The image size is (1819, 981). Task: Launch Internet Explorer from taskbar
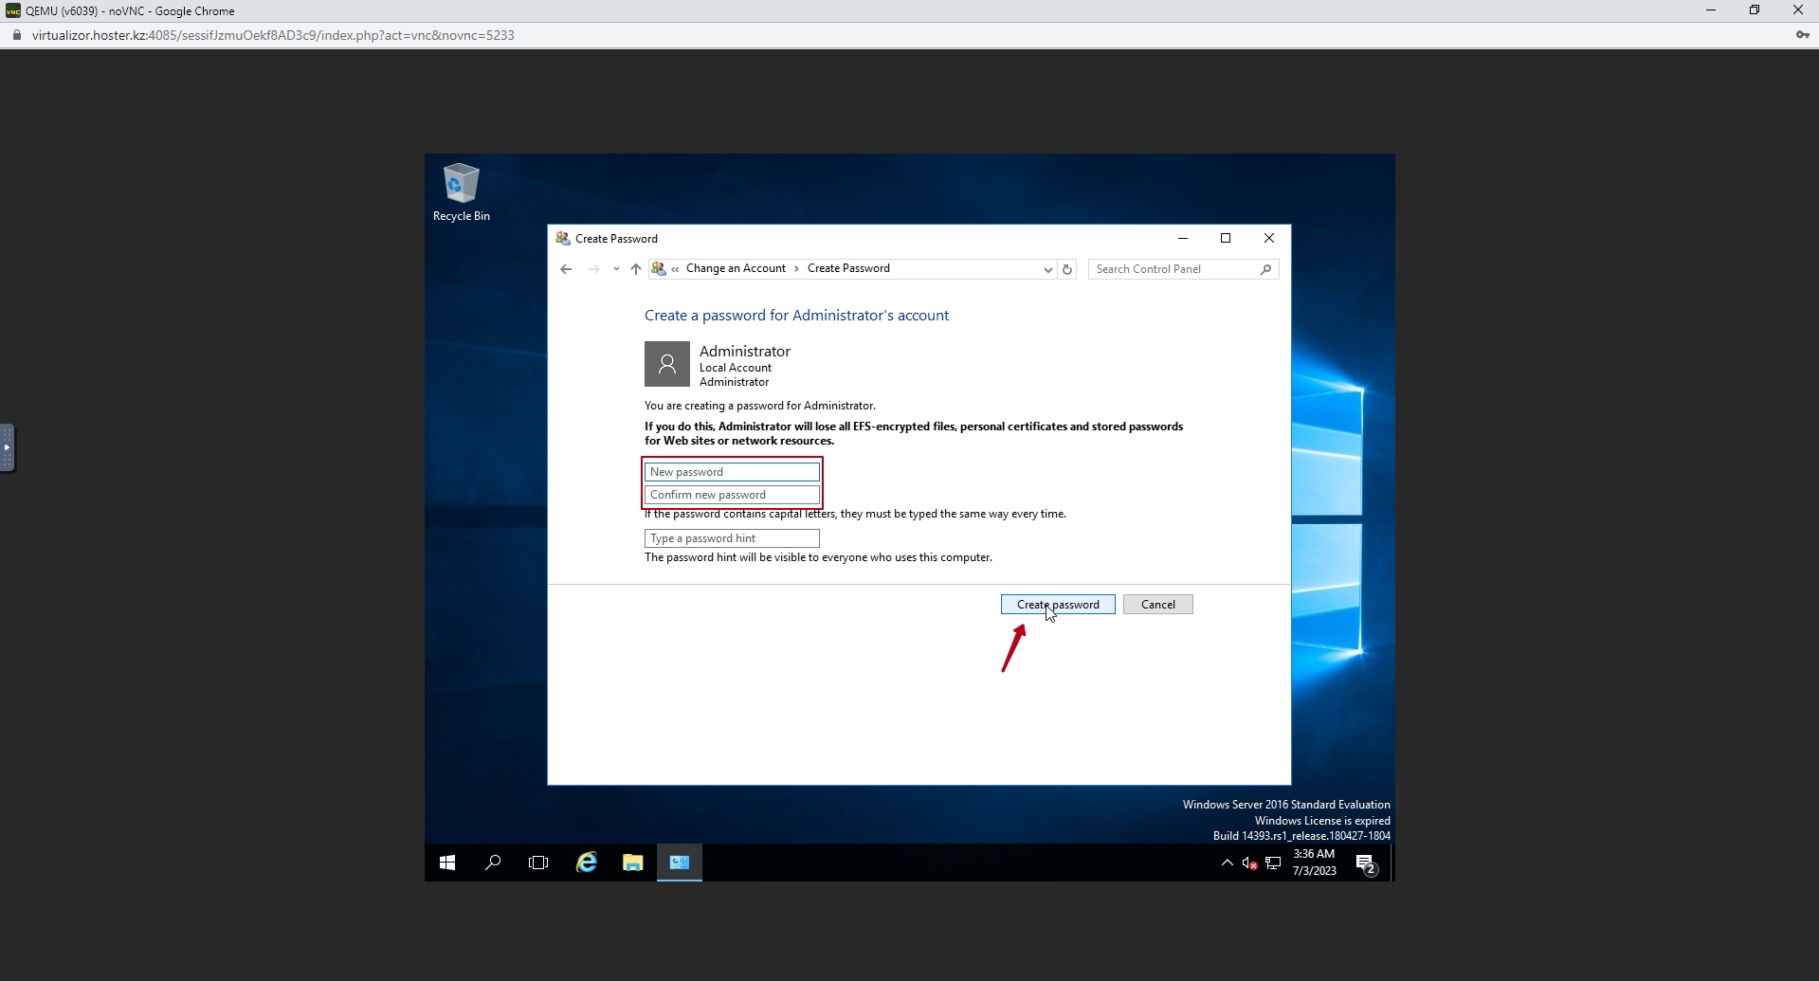[587, 863]
